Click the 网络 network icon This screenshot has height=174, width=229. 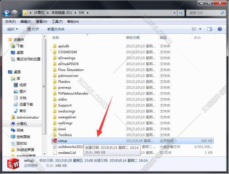[13, 130]
